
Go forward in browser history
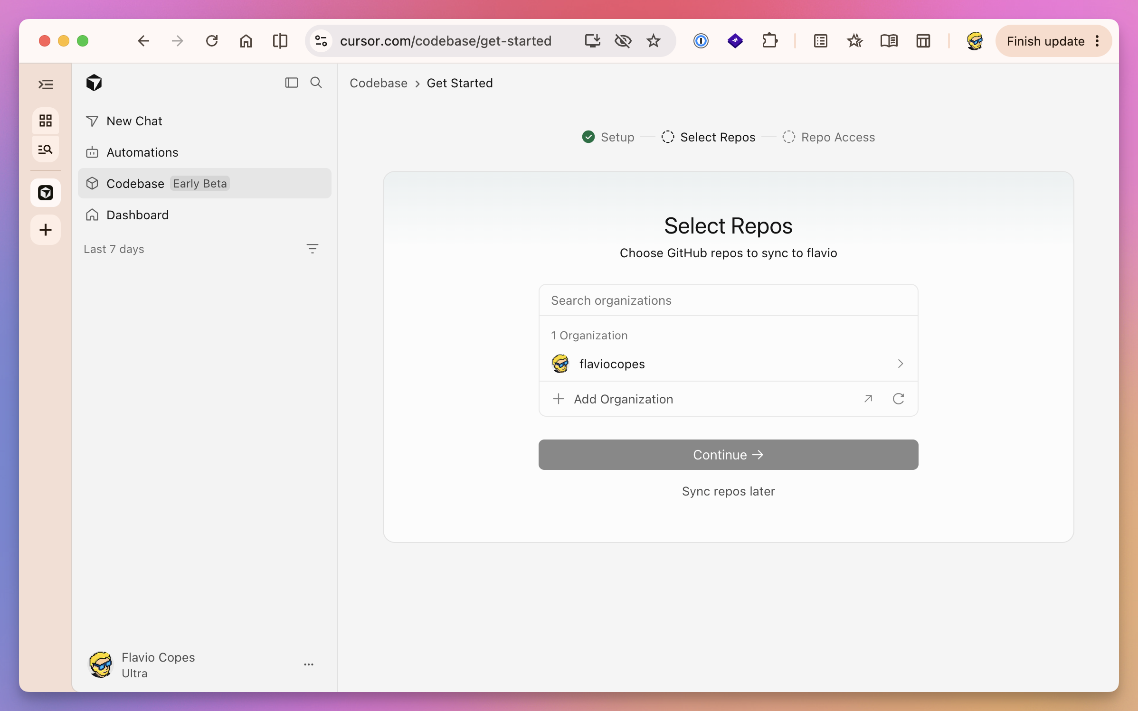[178, 41]
